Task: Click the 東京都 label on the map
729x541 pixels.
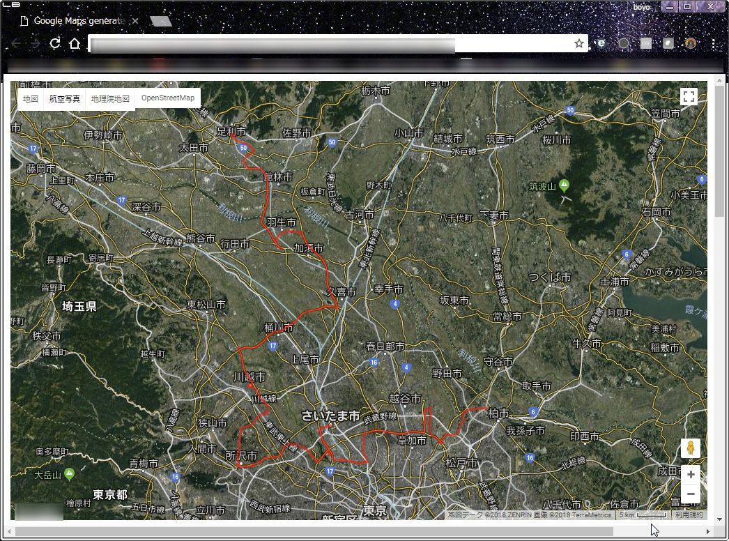Action: (x=110, y=494)
